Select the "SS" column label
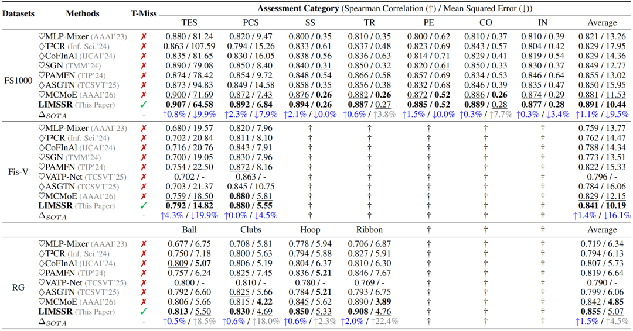 [310, 23]
